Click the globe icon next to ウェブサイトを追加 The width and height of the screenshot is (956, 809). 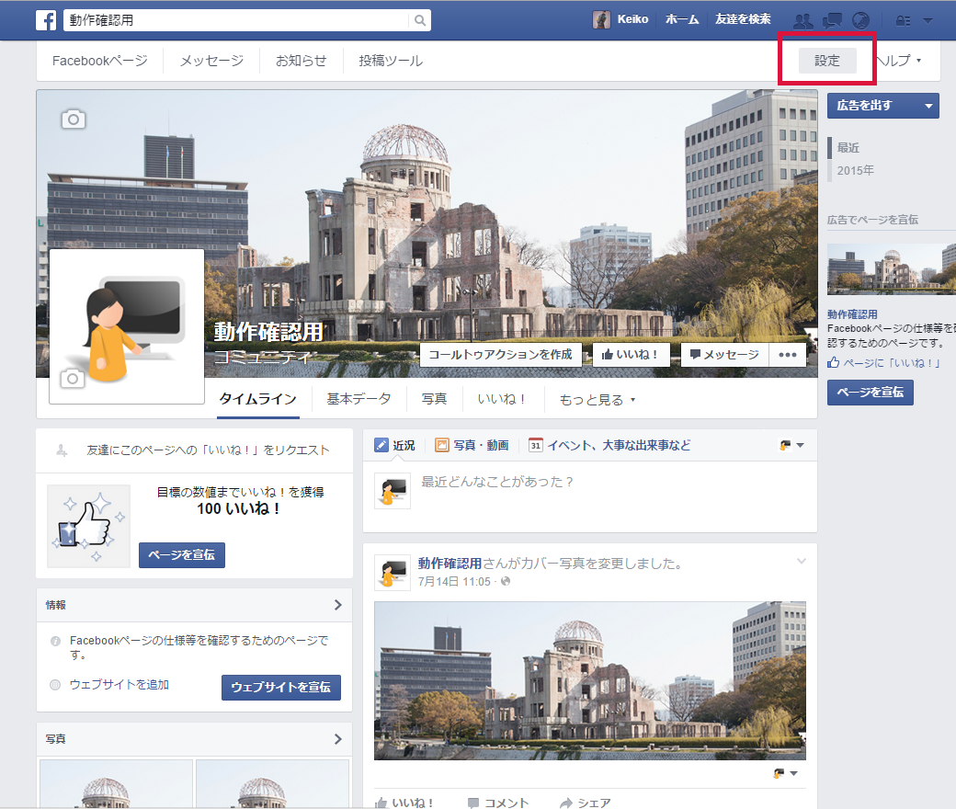[55, 685]
